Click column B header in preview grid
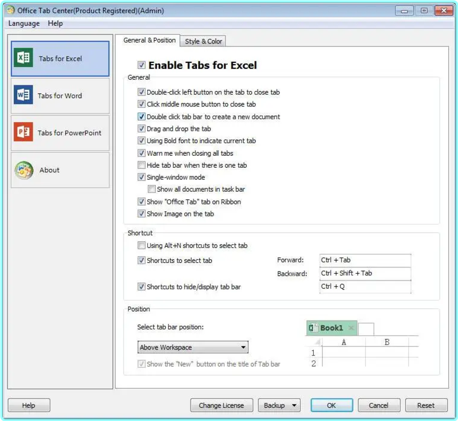 387,342
